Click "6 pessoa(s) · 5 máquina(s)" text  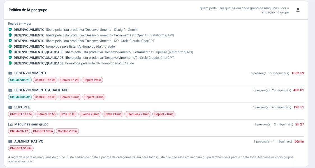270,73
